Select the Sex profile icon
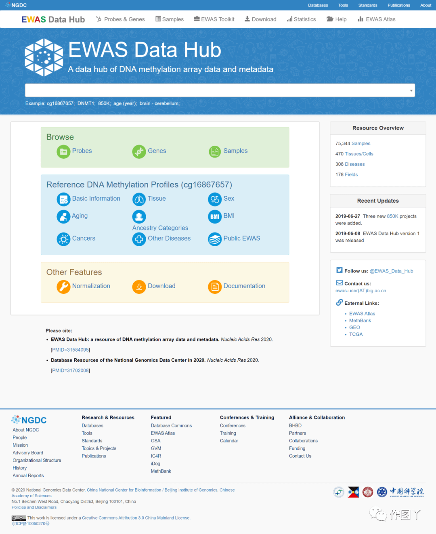This screenshot has height=534, width=436. tap(215, 199)
